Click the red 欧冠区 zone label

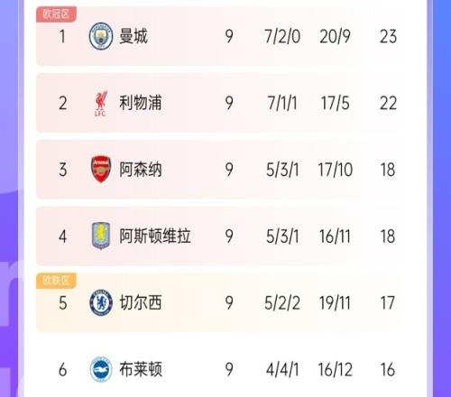(x=56, y=14)
